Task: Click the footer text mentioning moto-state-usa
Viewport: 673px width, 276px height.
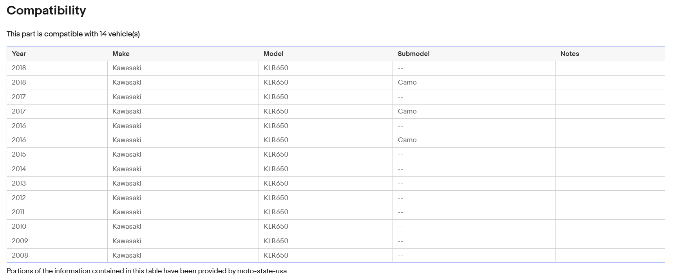Action: point(147,271)
